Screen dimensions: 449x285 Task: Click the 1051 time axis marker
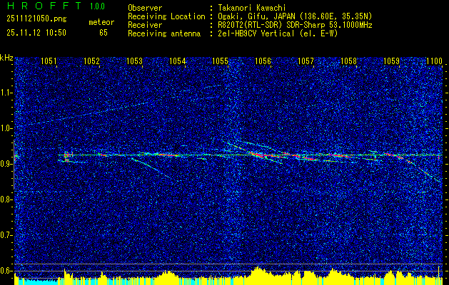coord(49,61)
